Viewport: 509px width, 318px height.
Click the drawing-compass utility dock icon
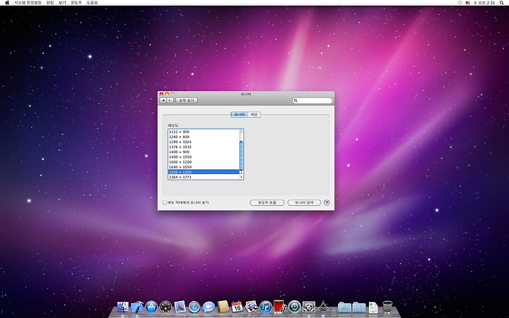[x=323, y=307]
